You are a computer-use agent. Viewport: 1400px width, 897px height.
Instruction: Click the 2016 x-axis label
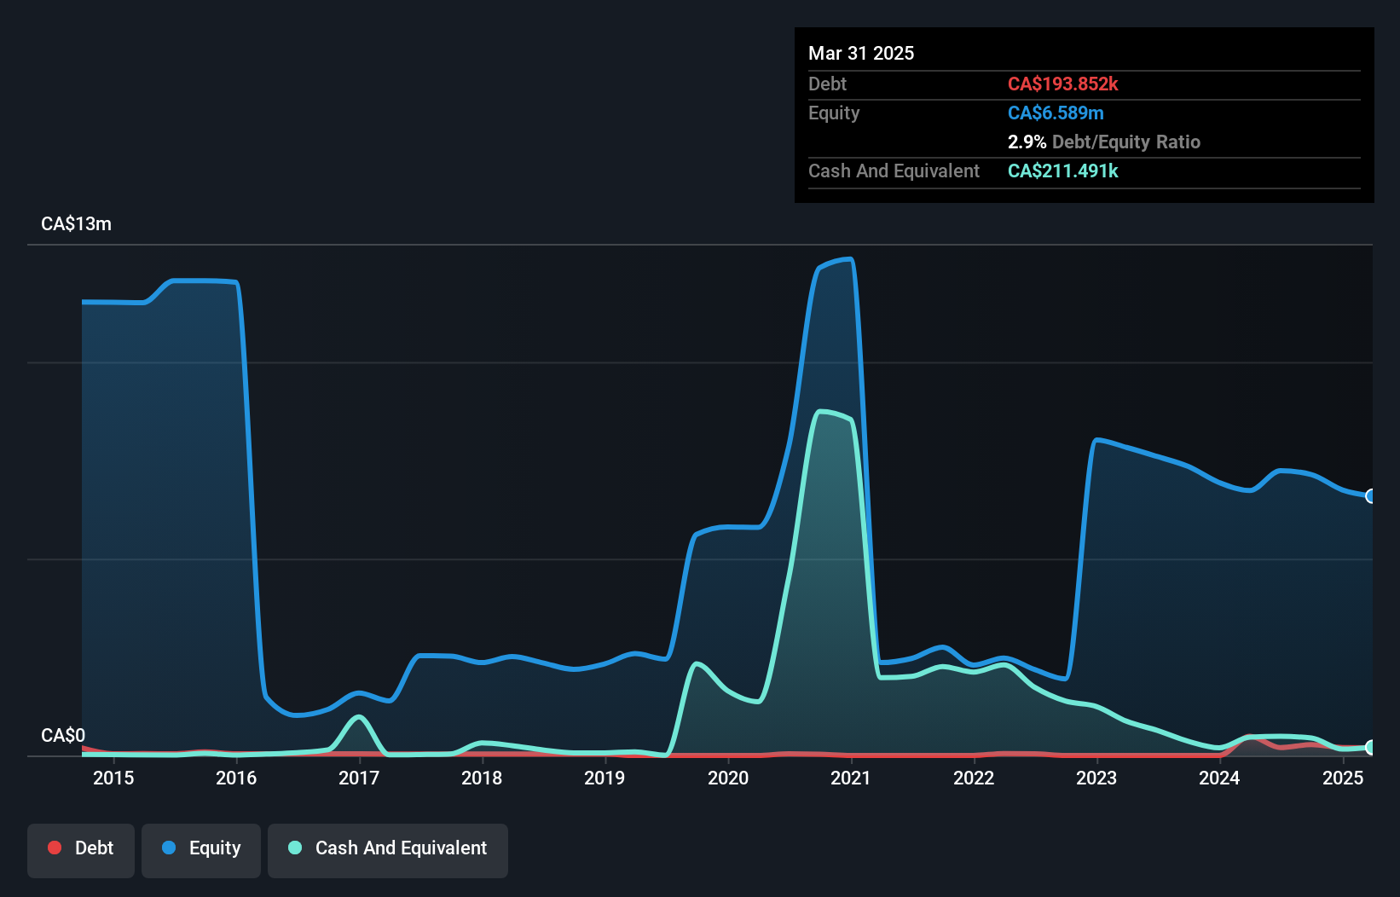click(x=236, y=778)
